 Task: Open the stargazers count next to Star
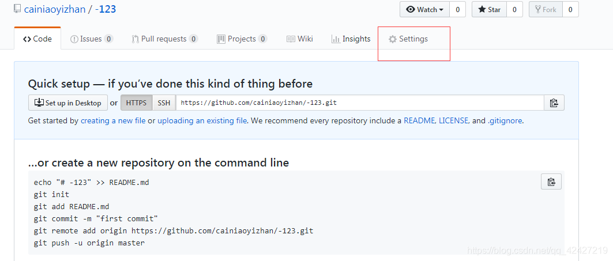pyautogui.click(x=514, y=10)
